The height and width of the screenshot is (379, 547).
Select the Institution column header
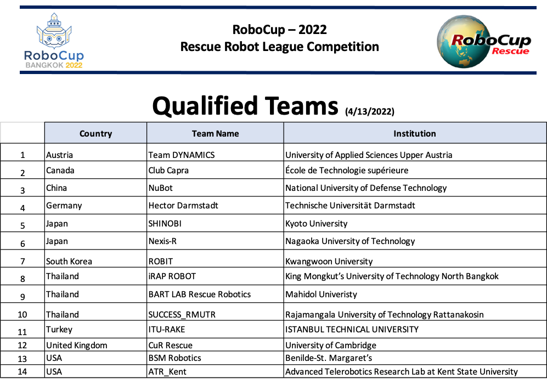click(415, 133)
